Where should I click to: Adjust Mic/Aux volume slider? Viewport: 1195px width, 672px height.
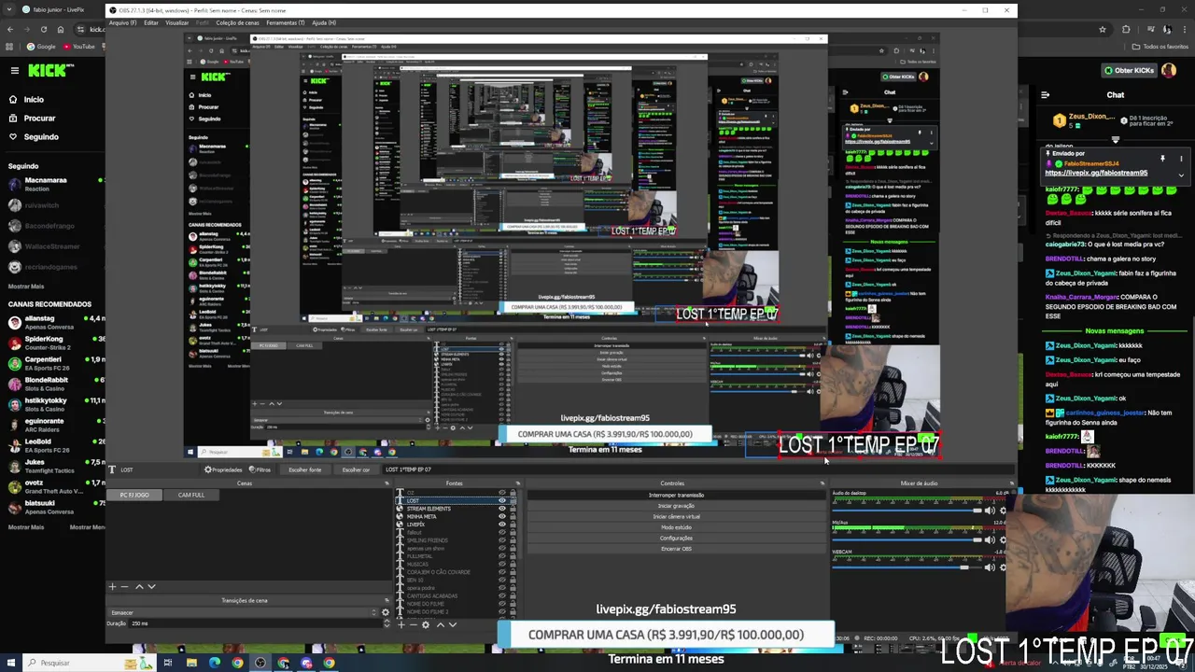pos(907,540)
